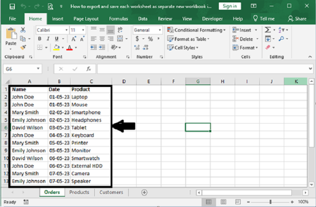
Task: Click the Save icon in title bar
Action: pyautogui.click(x=12, y=7)
